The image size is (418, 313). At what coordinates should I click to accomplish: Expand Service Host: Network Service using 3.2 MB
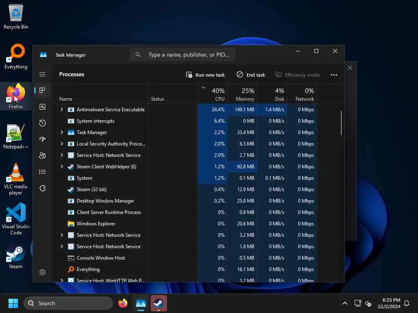click(62, 235)
